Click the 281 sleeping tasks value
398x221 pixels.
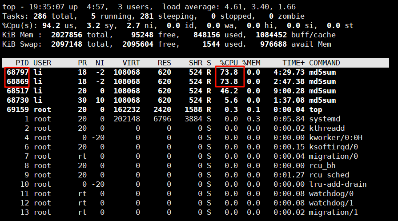tap(147, 16)
